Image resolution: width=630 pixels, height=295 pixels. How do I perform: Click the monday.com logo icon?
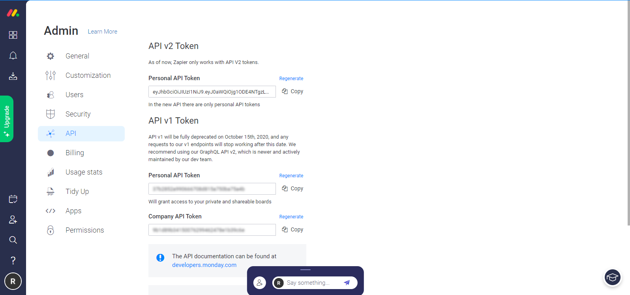[13, 13]
